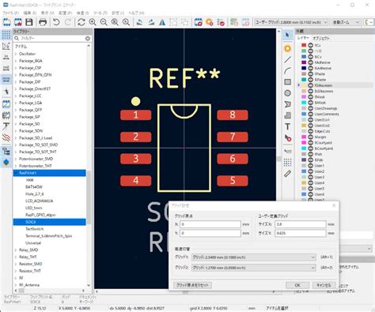Zoom in using the plus magnifier
Viewport: 375px width, 312px height.
tap(93, 22)
